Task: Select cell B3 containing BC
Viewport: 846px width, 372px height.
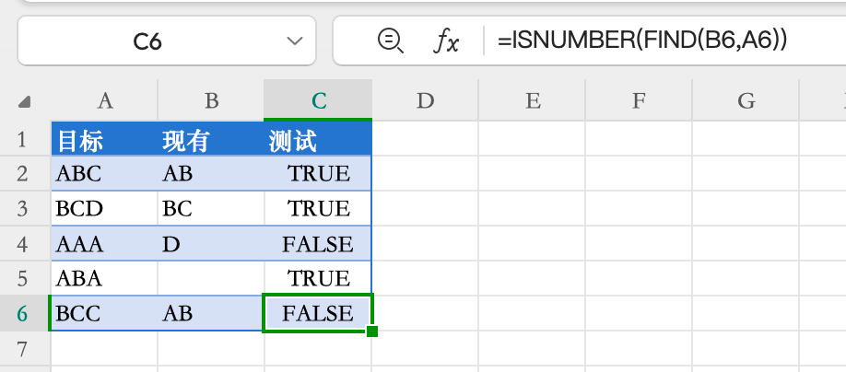Action: [211, 209]
